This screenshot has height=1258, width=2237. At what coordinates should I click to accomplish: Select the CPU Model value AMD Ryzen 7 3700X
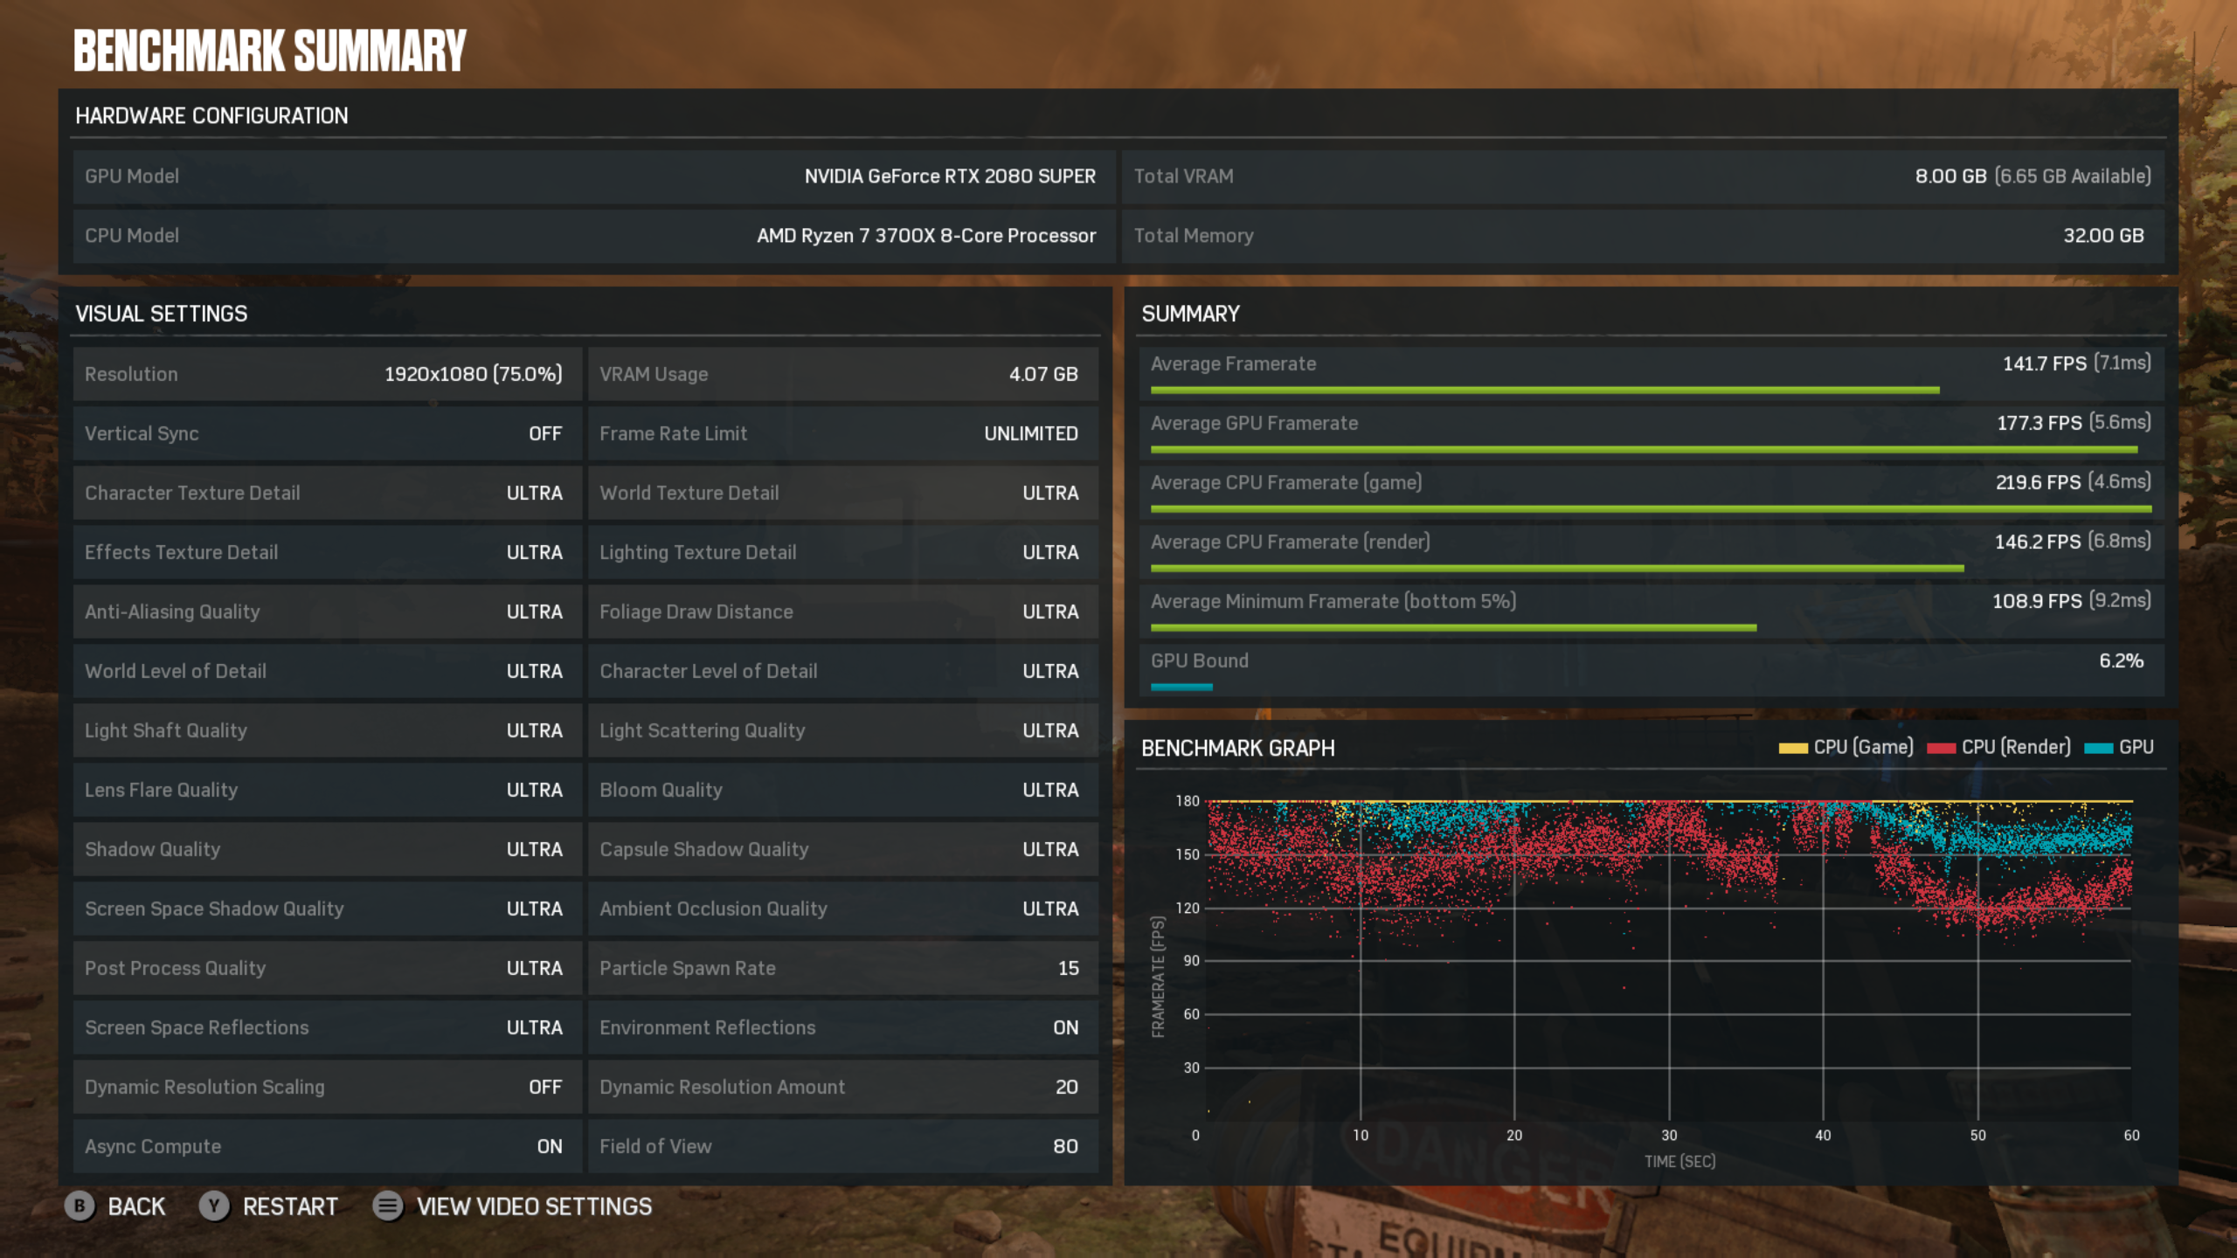[x=926, y=236]
